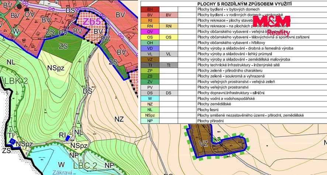Viewport: 327px width, 175px height.
Task: Click the Zákraví water body label
Action: (62, 173)
